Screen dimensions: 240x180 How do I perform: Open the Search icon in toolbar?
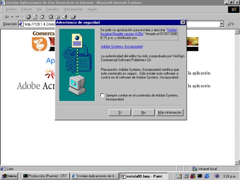click(x=51, y=17)
